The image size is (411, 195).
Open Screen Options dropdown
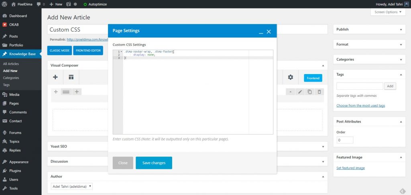[388, 12]
